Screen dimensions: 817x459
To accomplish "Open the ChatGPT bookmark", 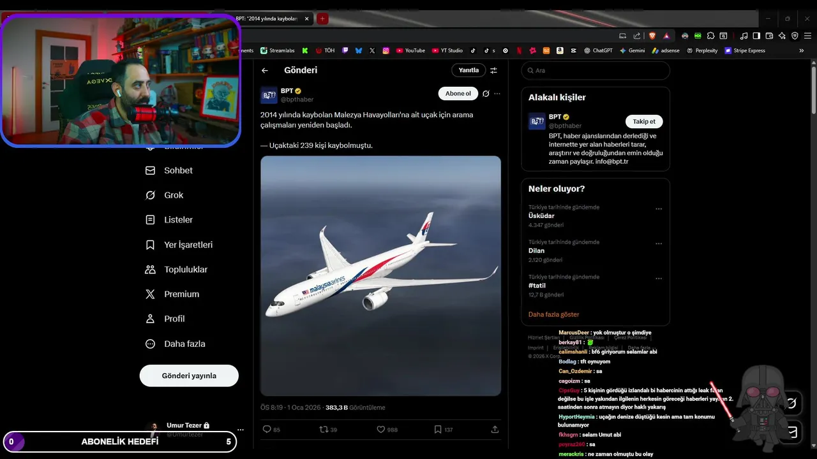I will (x=598, y=50).
